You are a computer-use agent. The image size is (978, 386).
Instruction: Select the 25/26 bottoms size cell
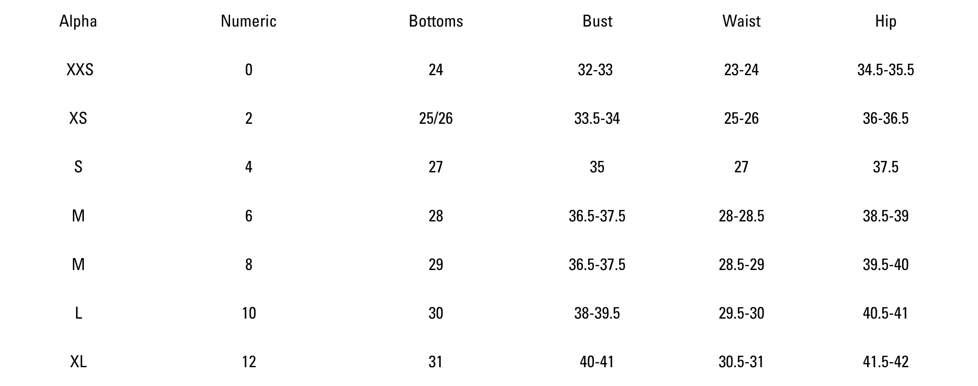[436, 118]
